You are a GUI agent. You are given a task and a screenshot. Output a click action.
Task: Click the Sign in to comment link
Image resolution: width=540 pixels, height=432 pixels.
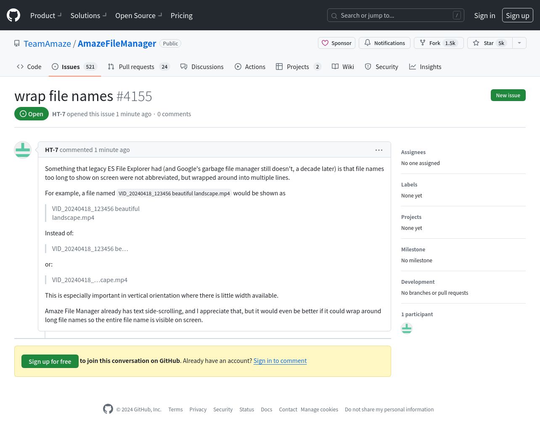pyautogui.click(x=280, y=361)
